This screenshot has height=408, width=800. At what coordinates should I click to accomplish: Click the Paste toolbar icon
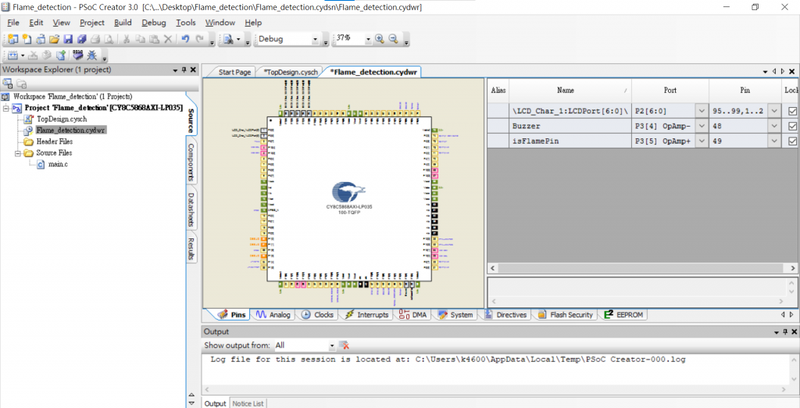click(x=154, y=39)
